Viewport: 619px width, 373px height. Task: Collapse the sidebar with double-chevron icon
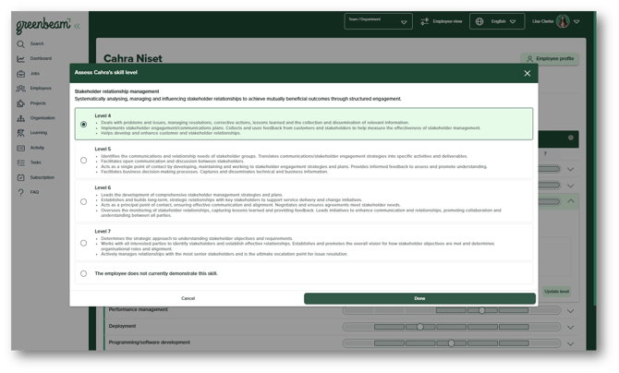[x=76, y=26]
